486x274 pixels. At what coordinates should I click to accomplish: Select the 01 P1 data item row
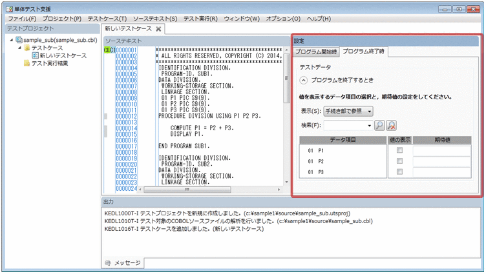(x=343, y=151)
